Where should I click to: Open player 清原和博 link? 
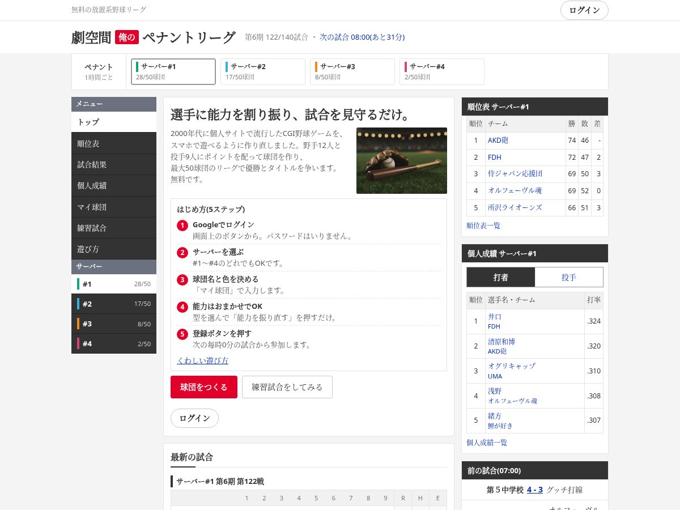(501, 342)
